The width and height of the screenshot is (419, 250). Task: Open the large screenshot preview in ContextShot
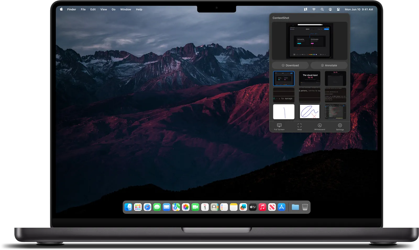(310, 41)
